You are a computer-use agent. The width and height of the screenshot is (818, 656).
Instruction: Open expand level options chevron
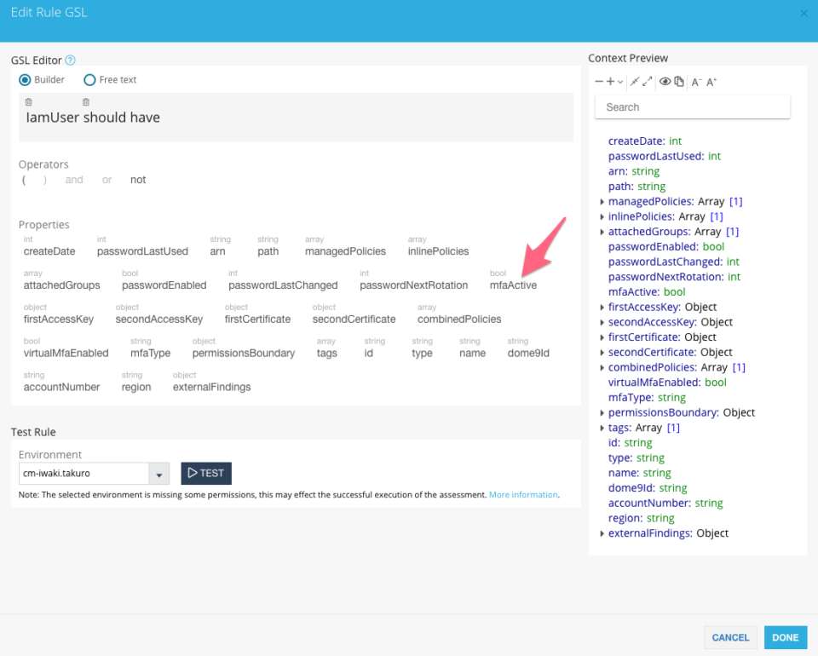[x=619, y=82]
